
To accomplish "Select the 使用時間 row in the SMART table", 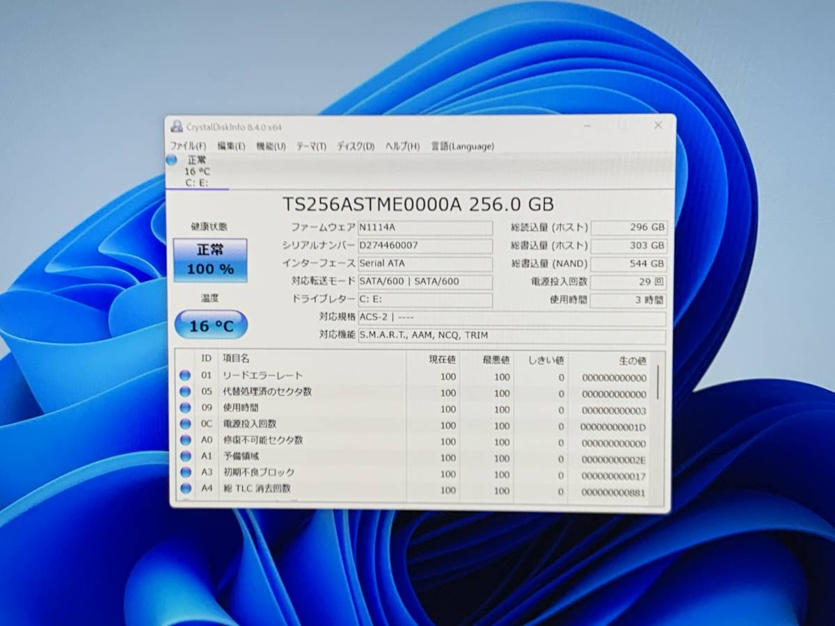I will (414, 408).
